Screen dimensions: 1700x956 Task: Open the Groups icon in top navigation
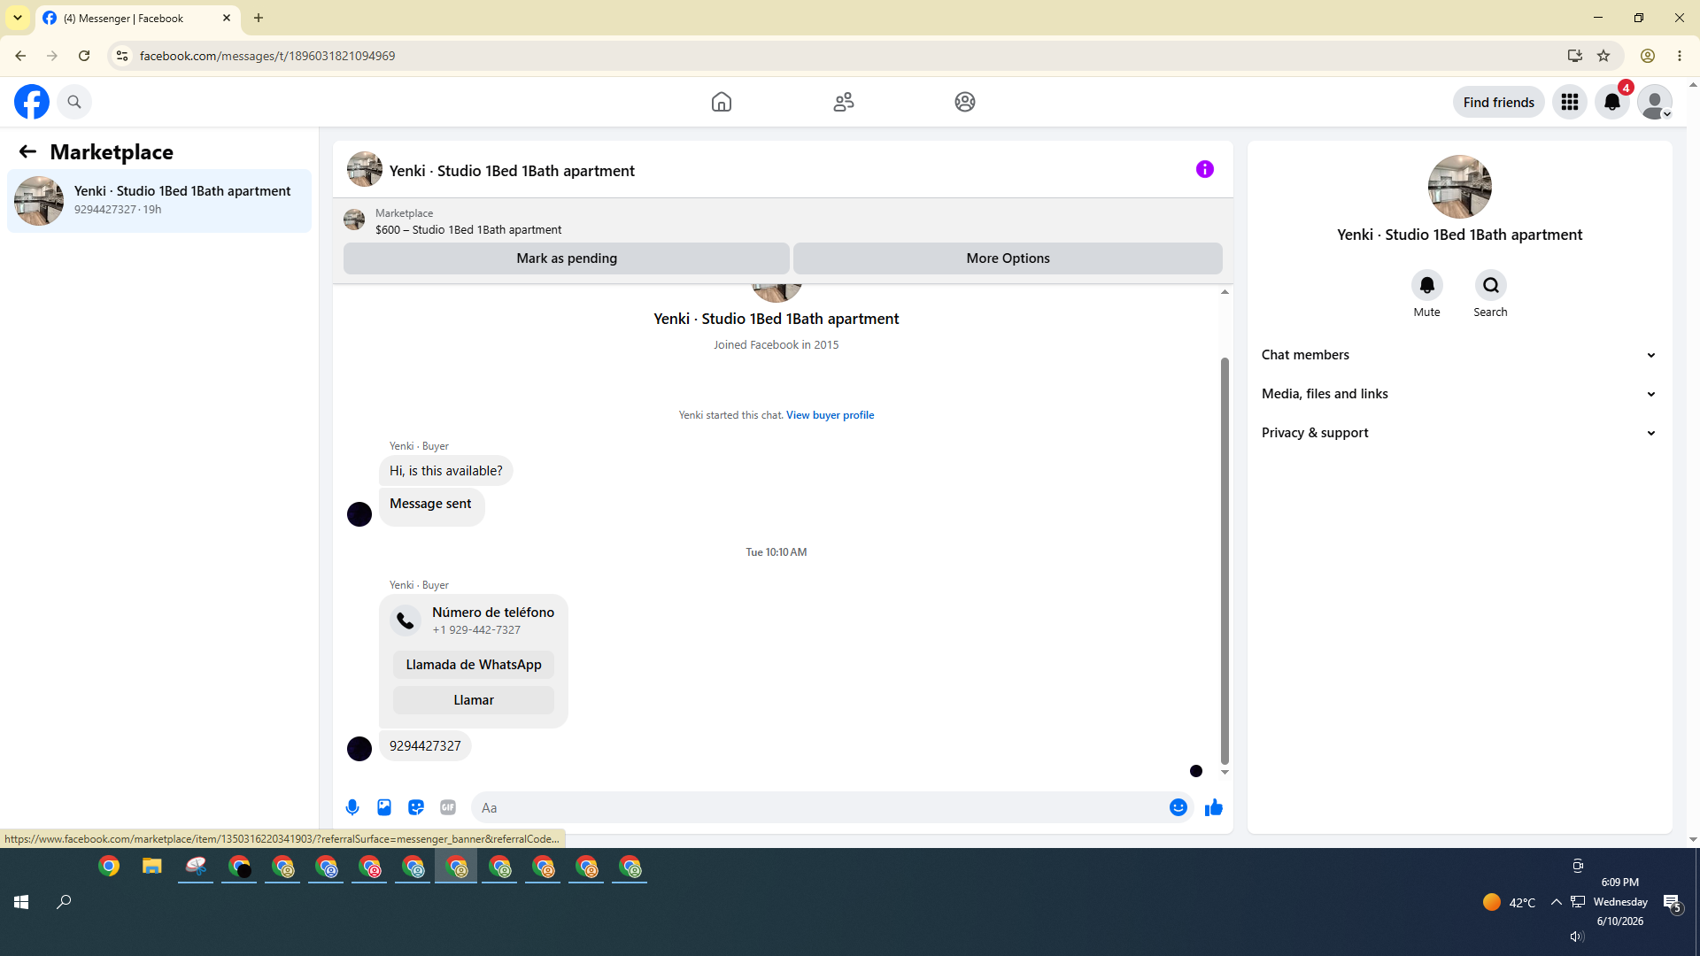(x=965, y=102)
